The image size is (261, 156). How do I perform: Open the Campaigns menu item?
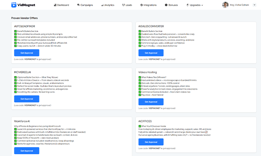tap(85, 5)
